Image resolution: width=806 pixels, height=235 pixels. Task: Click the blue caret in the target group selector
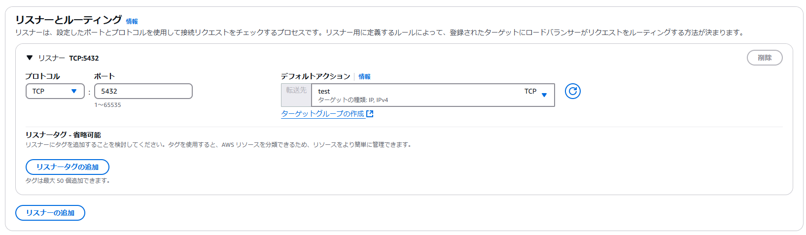[x=544, y=95]
